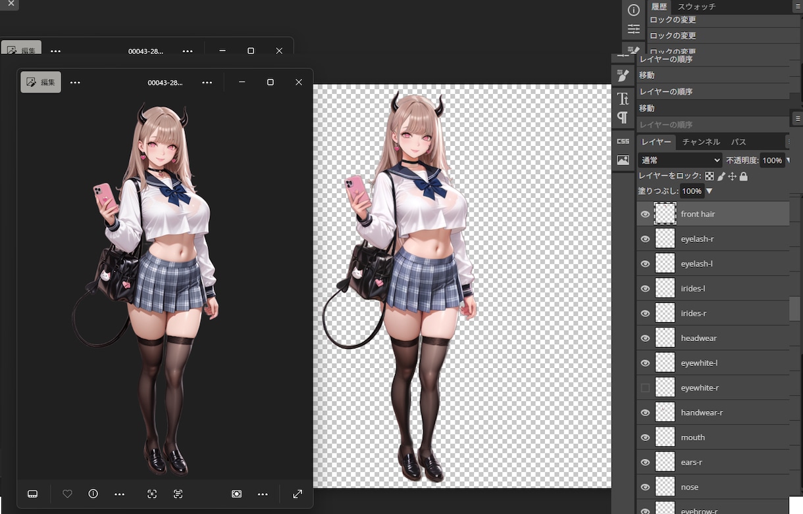Image resolution: width=803 pixels, height=514 pixels.
Task: Select the headwear layer thumbnail
Action: pyautogui.click(x=665, y=338)
